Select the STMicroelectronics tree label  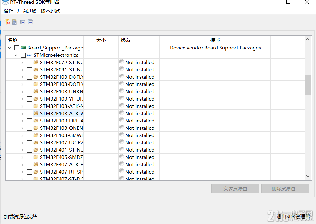coord(56,55)
